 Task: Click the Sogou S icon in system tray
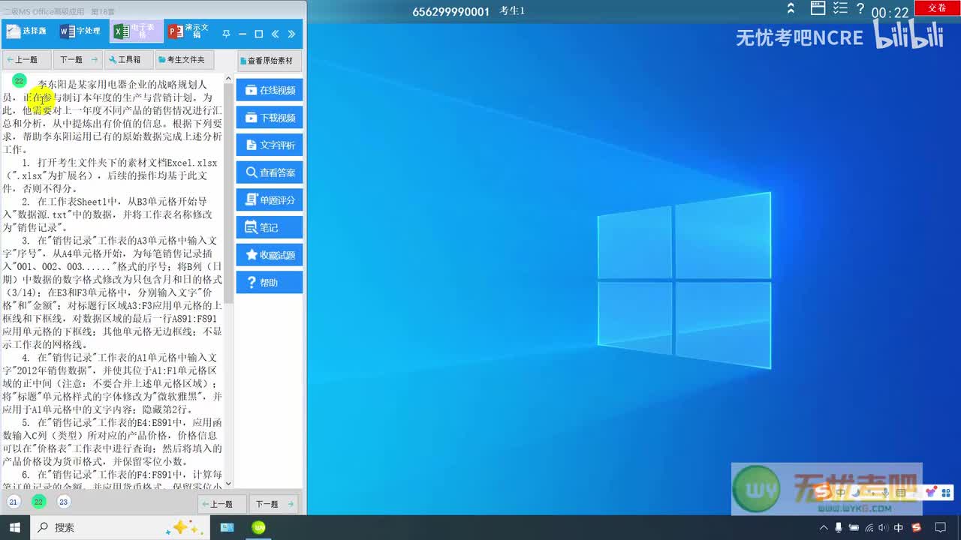pyautogui.click(x=916, y=528)
